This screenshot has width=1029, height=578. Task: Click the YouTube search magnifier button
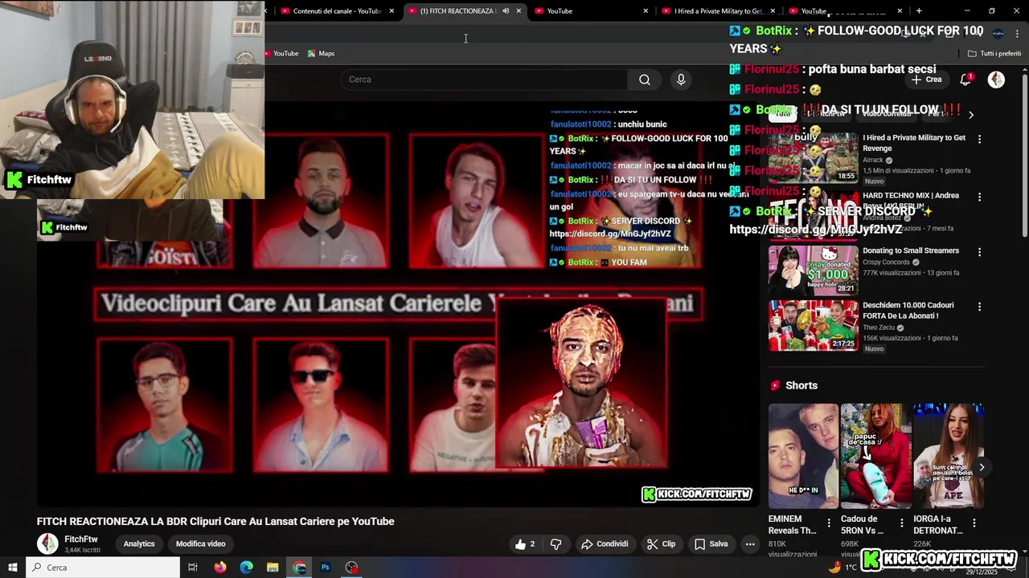point(645,79)
